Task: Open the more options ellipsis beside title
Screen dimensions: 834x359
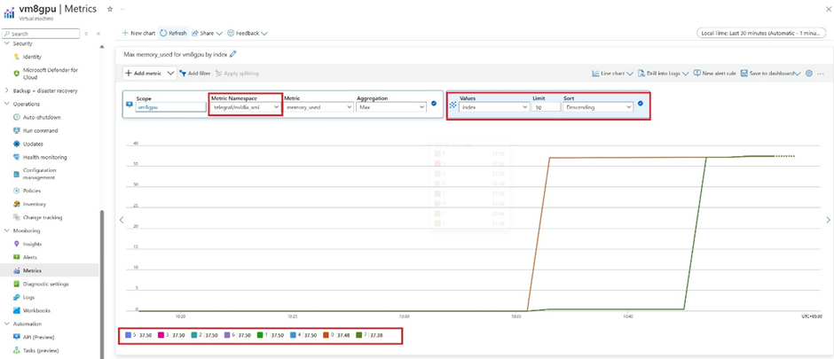Action: pos(123,10)
